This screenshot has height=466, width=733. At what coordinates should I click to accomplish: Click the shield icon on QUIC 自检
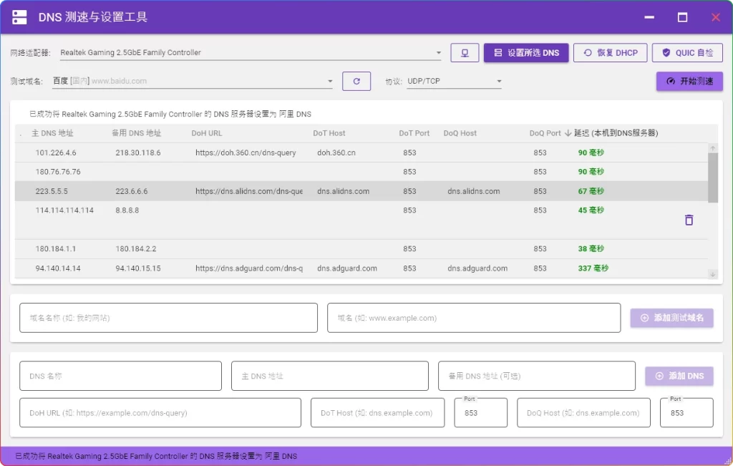[666, 52]
